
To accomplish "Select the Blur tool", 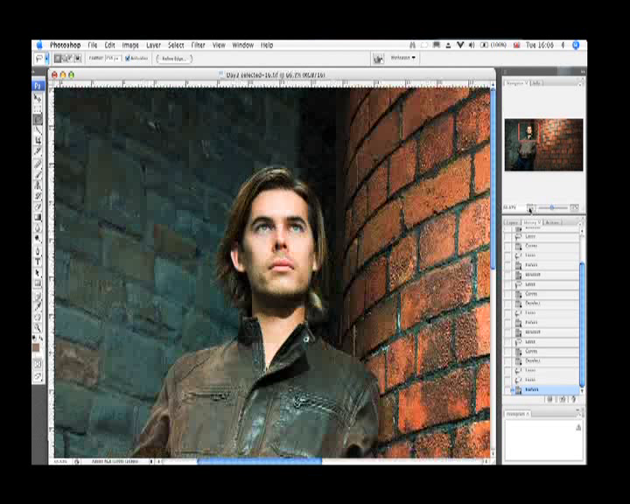I will click(38, 227).
